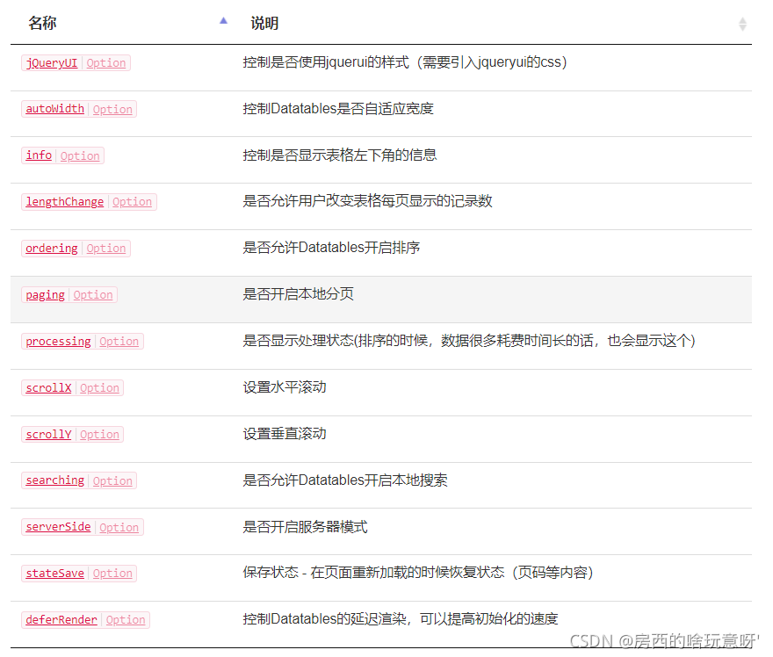The width and height of the screenshot is (773, 657).
Task: Open the scrollX link
Action: click(48, 388)
